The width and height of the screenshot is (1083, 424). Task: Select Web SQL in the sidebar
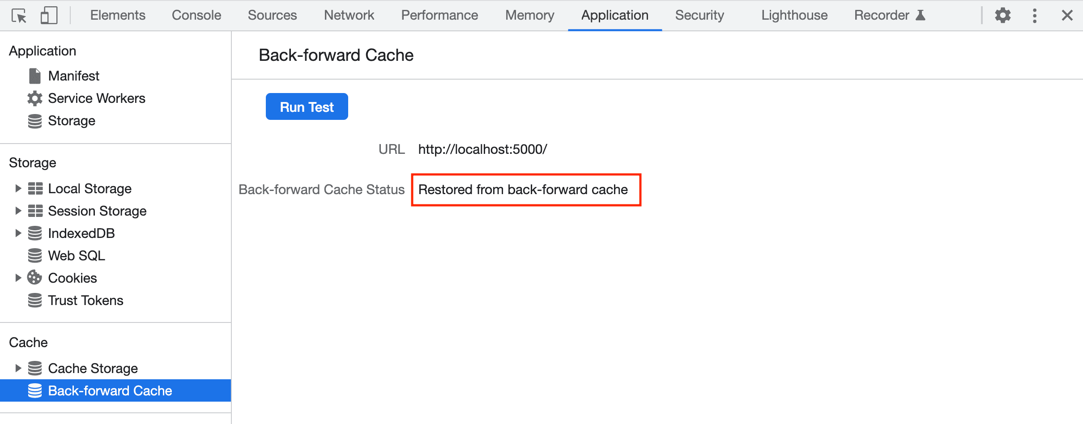coord(76,255)
